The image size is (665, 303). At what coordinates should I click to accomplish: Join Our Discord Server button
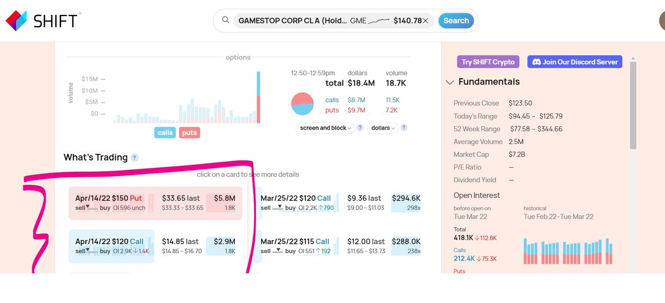tap(575, 61)
